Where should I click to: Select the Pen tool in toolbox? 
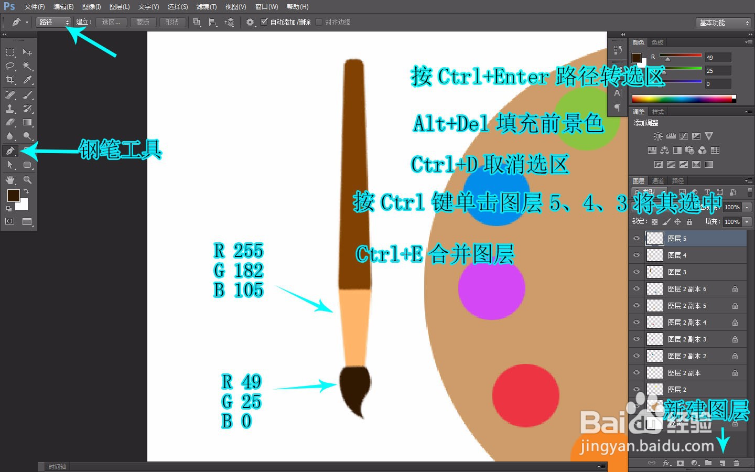click(x=10, y=151)
